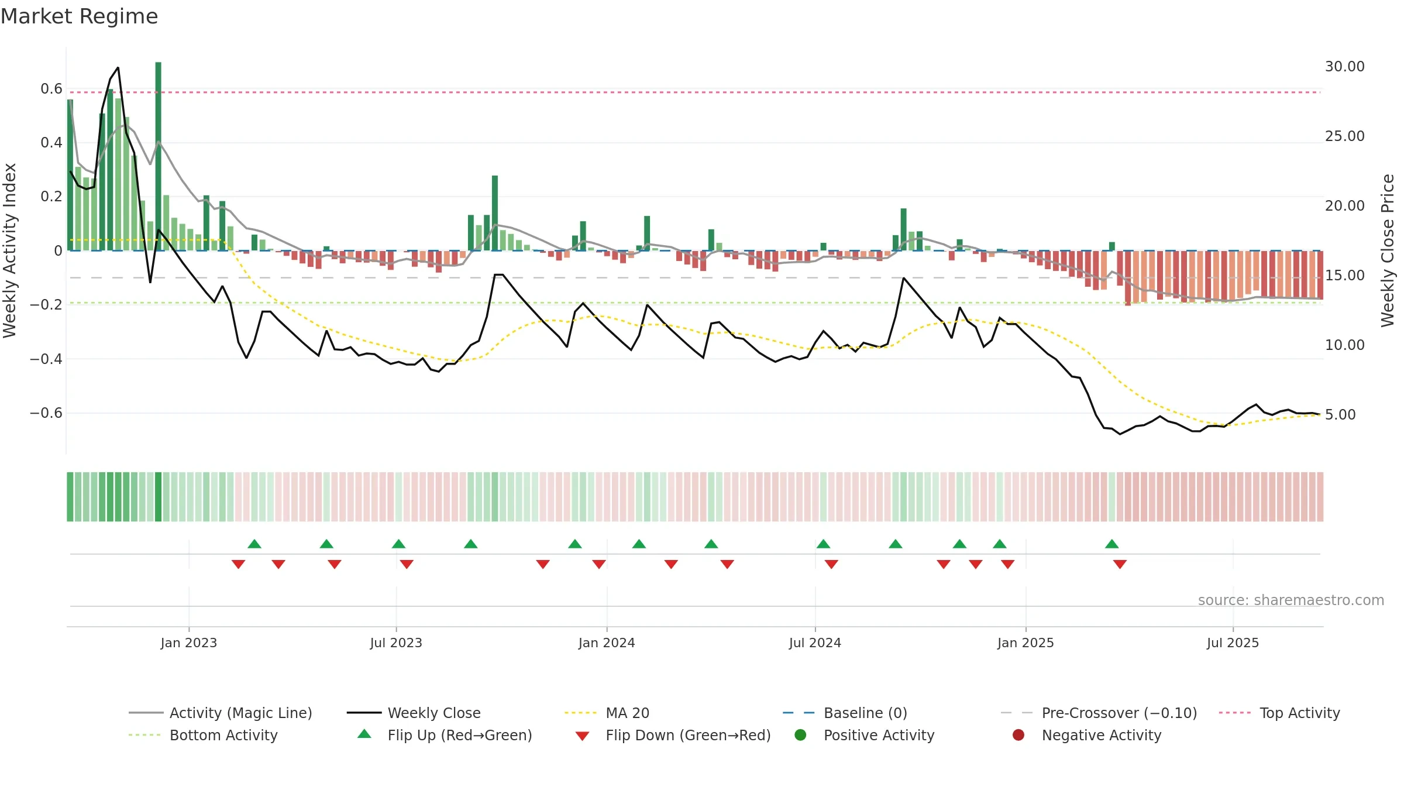1404x790 pixels.
Task: Click the 15.00 price axis value
Action: 1345,276
